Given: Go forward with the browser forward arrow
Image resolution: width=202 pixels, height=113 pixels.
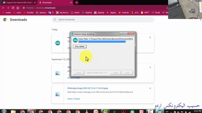Looking at the screenshot, I should (x=8, y=8).
